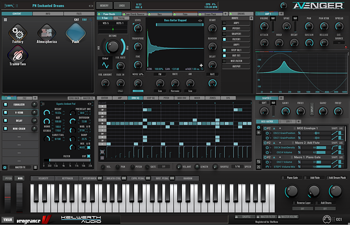
Task: Add new LFO tab with plus button
Action: click(299, 122)
